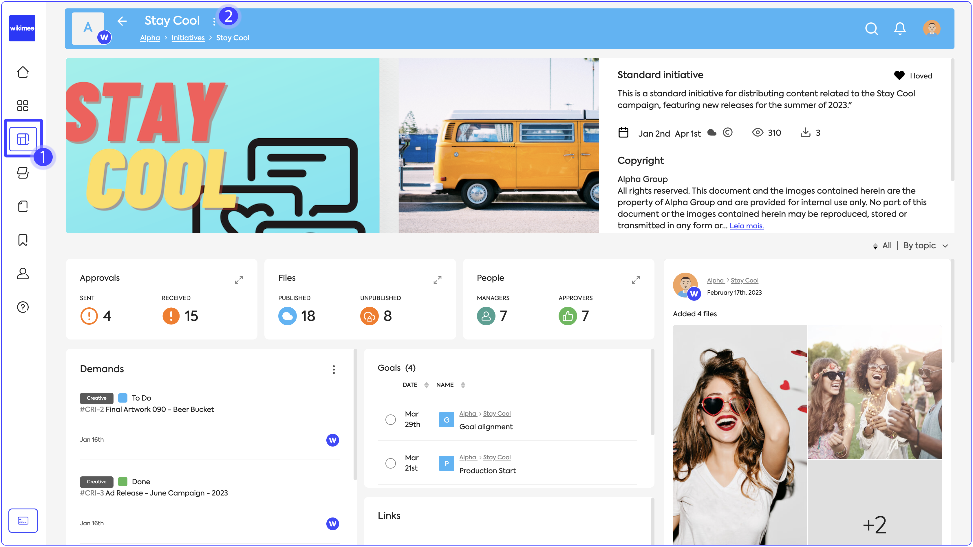Open the search magnifier in header
Viewport: 973px width, 547px height.
click(x=871, y=29)
